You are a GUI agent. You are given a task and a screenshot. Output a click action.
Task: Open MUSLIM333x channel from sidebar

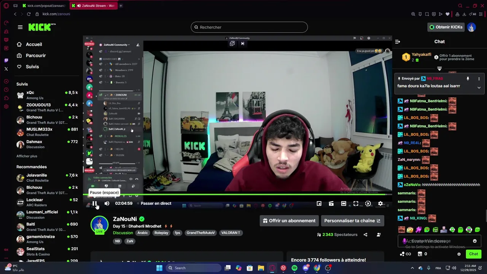(x=47, y=132)
